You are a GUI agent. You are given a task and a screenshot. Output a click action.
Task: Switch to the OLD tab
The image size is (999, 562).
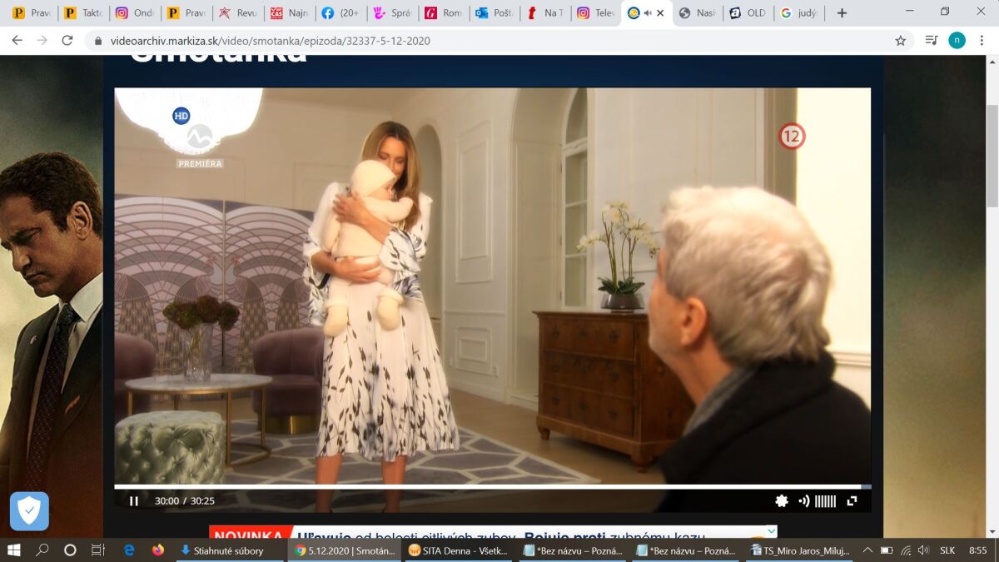pyautogui.click(x=747, y=13)
